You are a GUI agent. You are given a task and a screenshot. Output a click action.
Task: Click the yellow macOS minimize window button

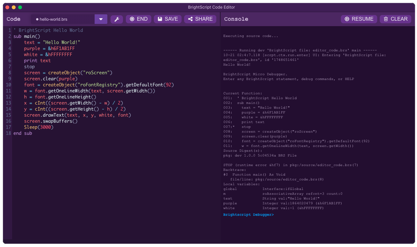(x=14, y=7)
